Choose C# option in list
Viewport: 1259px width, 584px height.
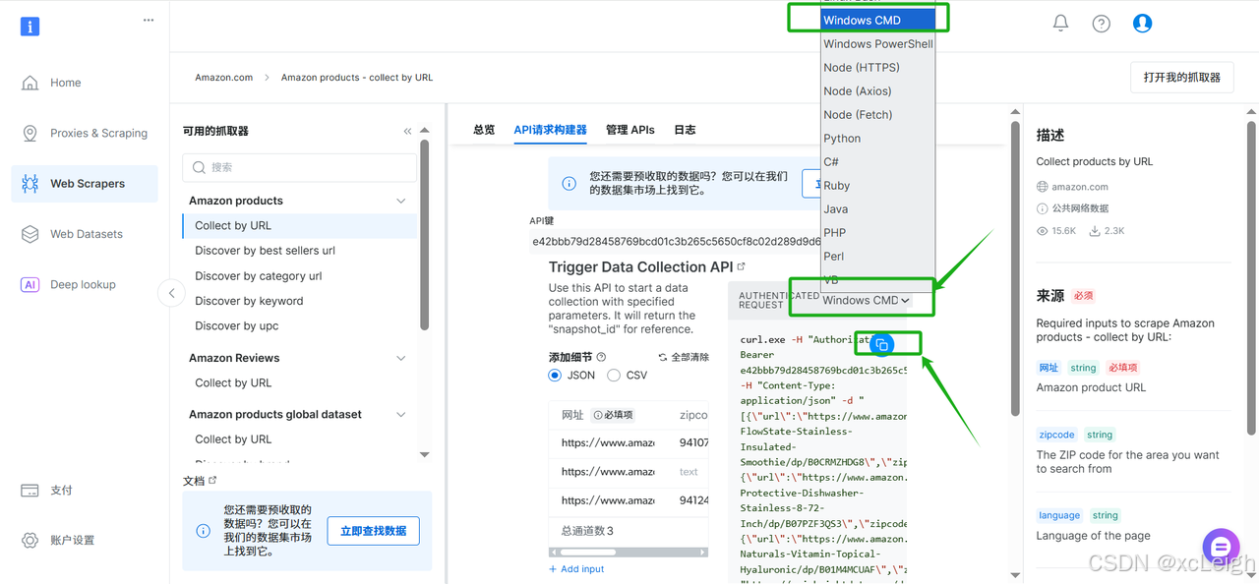click(x=877, y=161)
